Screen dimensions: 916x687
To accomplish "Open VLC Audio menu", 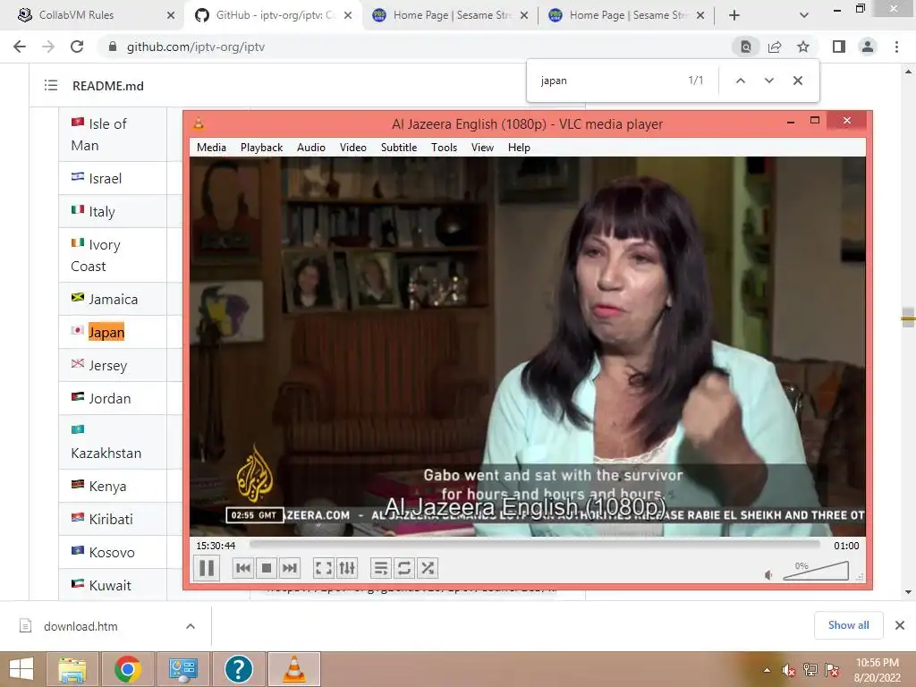I will (310, 148).
